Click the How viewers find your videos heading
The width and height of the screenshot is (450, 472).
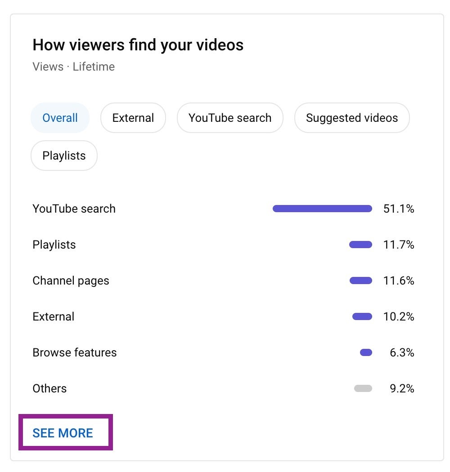tap(138, 45)
